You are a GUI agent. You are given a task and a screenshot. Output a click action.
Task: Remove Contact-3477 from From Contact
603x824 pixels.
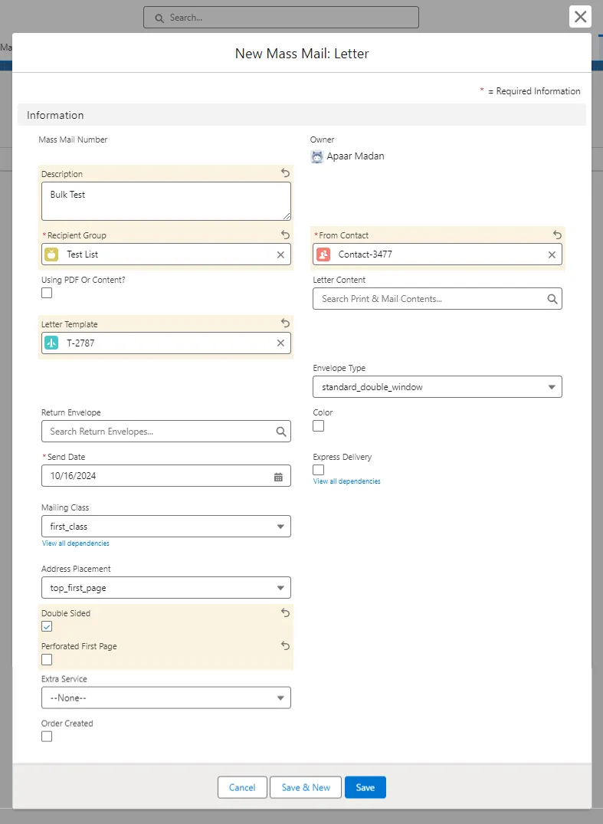coord(552,254)
